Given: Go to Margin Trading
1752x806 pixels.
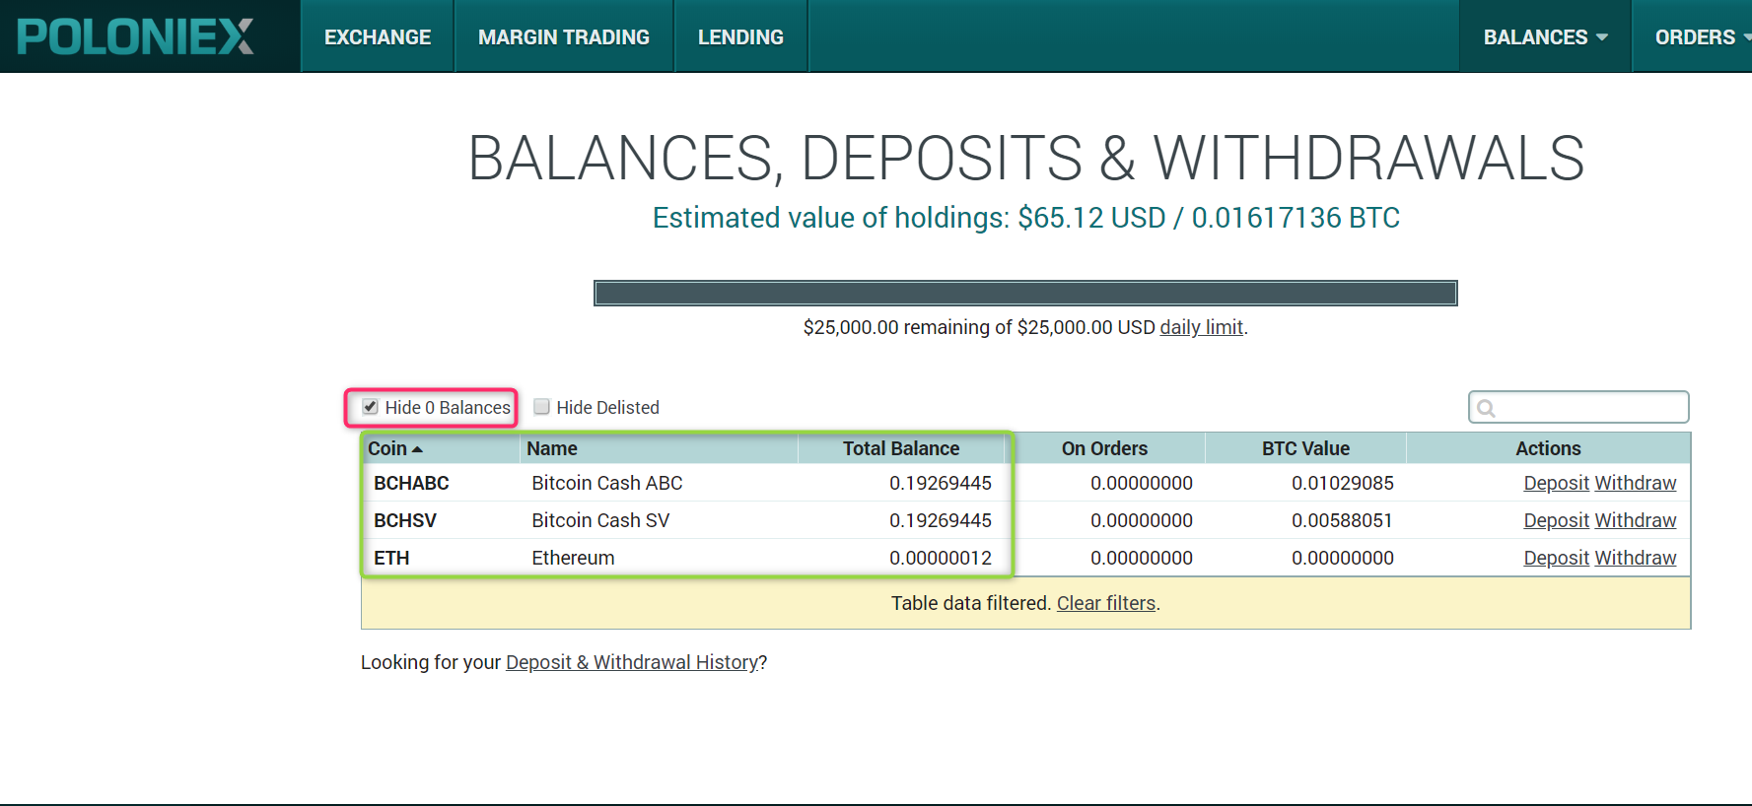Looking at the screenshot, I should coord(564,36).
